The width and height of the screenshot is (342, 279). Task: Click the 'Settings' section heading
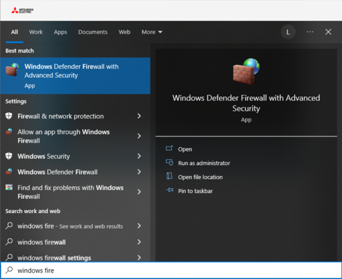[16, 101]
